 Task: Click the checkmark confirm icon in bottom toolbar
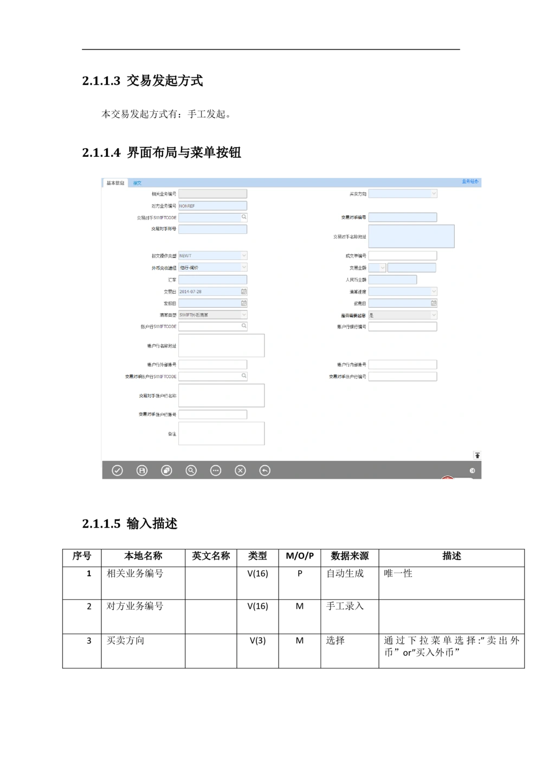(x=117, y=471)
